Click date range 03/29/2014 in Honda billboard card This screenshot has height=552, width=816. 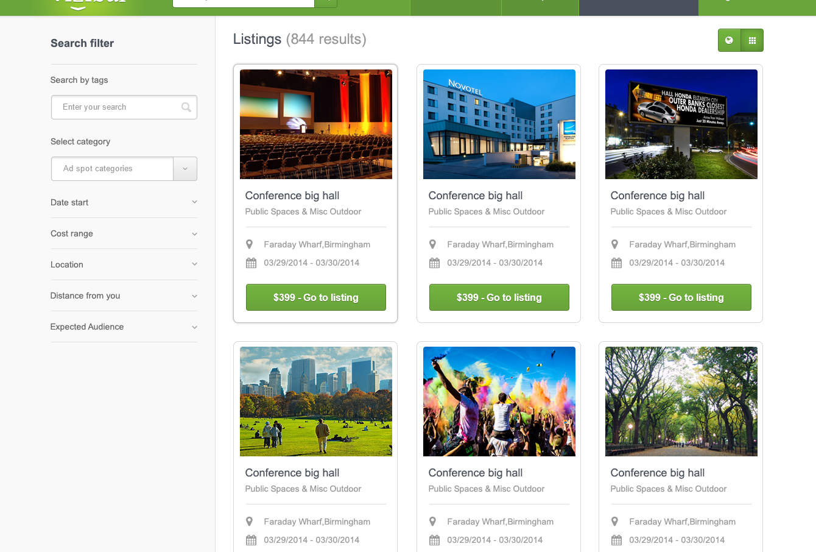pyautogui.click(x=677, y=263)
